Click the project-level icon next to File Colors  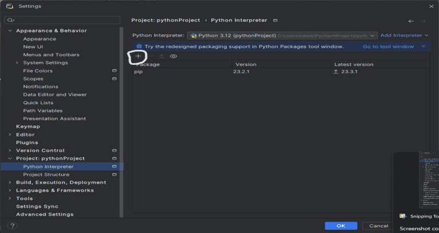click(x=114, y=71)
